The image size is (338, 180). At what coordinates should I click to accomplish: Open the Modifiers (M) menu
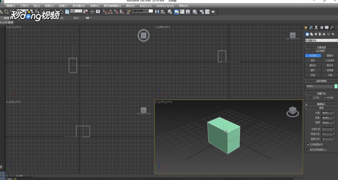click(x=79, y=6)
